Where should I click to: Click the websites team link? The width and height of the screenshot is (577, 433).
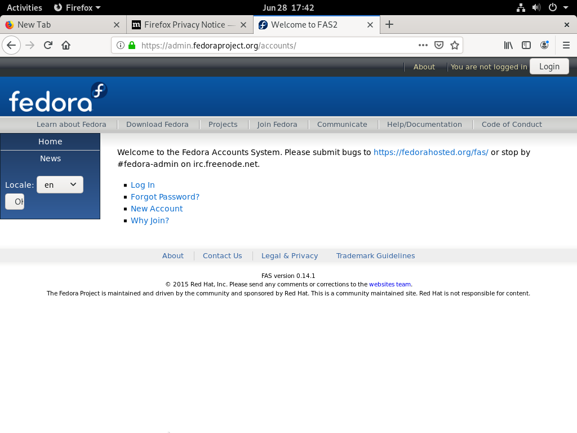click(390, 284)
